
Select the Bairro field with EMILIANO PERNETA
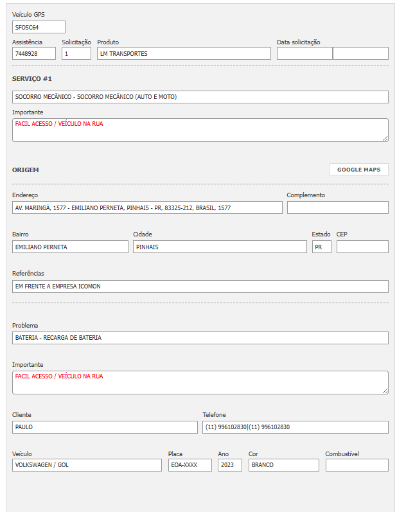[x=70, y=247]
